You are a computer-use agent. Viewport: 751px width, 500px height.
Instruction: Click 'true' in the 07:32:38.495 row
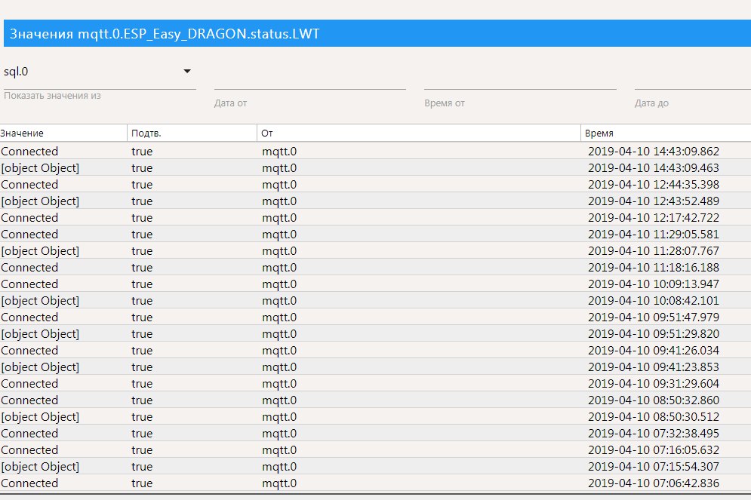(142, 433)
